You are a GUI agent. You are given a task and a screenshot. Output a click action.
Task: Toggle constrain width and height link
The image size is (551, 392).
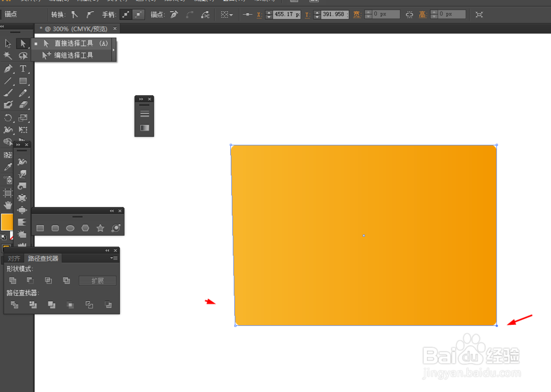409,14
